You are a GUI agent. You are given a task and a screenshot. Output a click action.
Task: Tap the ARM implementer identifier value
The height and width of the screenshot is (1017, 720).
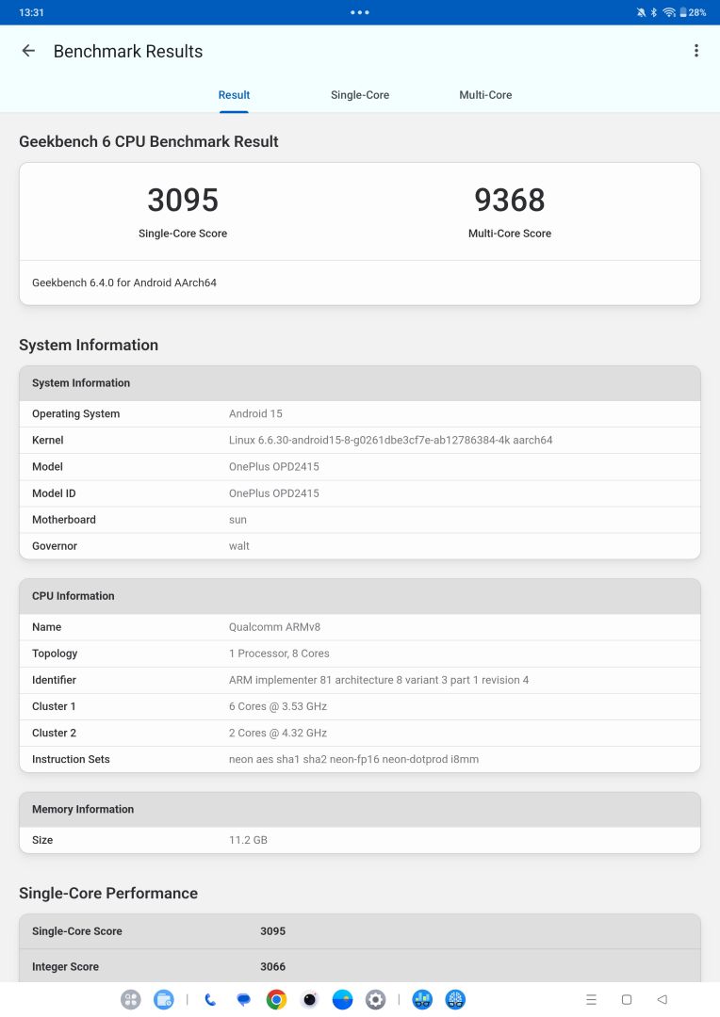point(379,680)
